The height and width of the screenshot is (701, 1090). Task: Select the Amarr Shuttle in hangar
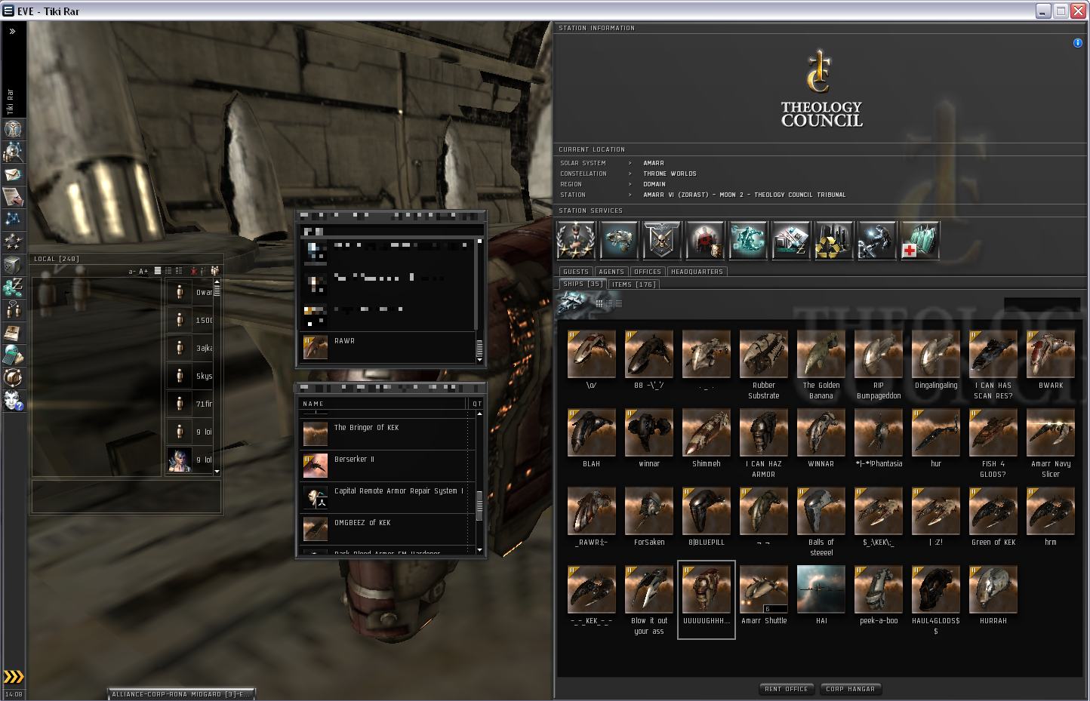click(764, 595)
